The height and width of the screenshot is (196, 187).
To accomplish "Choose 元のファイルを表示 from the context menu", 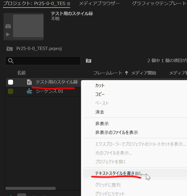I will pyautogui.click(x=114, y=153).
